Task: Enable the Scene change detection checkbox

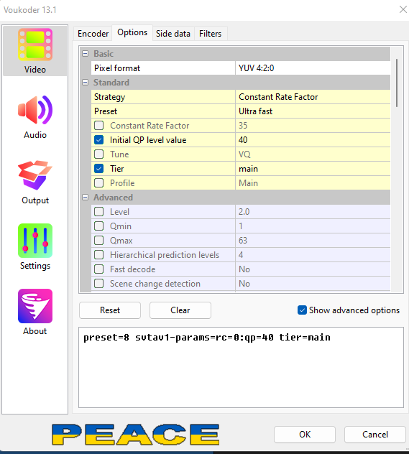Action: 98,284
